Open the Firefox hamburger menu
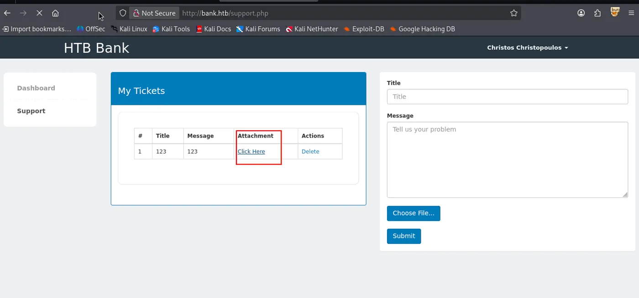 coord(632,13)
